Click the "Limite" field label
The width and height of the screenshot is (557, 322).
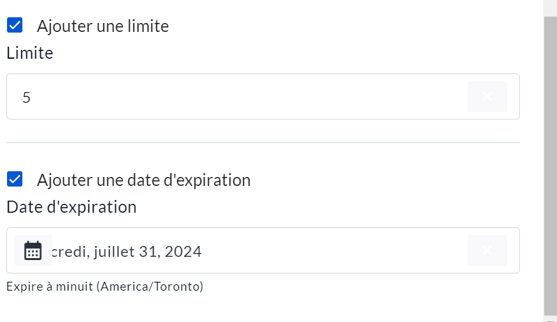[x=29, y=54]
